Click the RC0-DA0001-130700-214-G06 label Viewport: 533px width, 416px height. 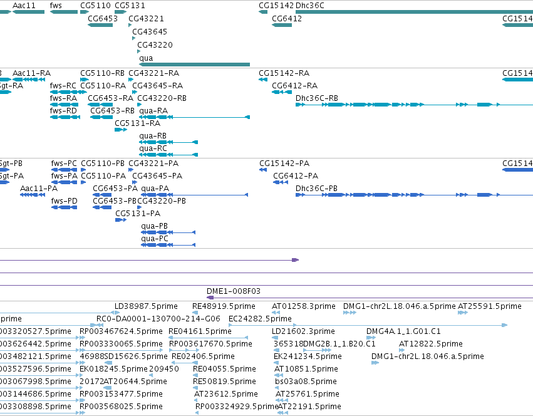[158, 319]
